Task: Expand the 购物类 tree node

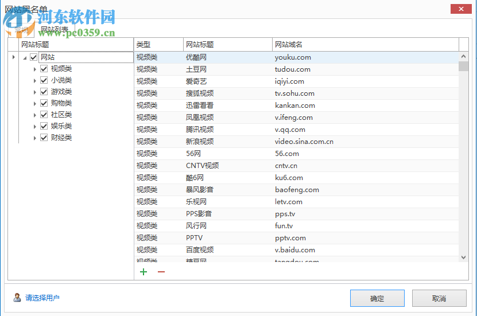Action: (x=34, y=104)
